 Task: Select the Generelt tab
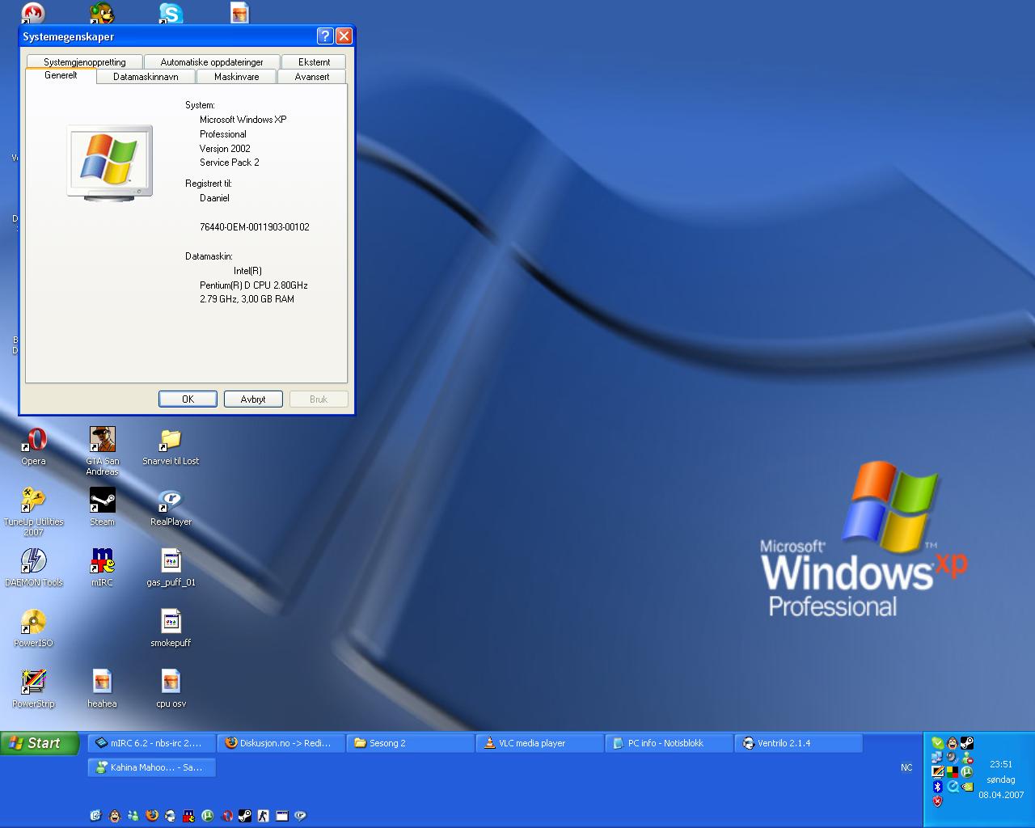61,75
